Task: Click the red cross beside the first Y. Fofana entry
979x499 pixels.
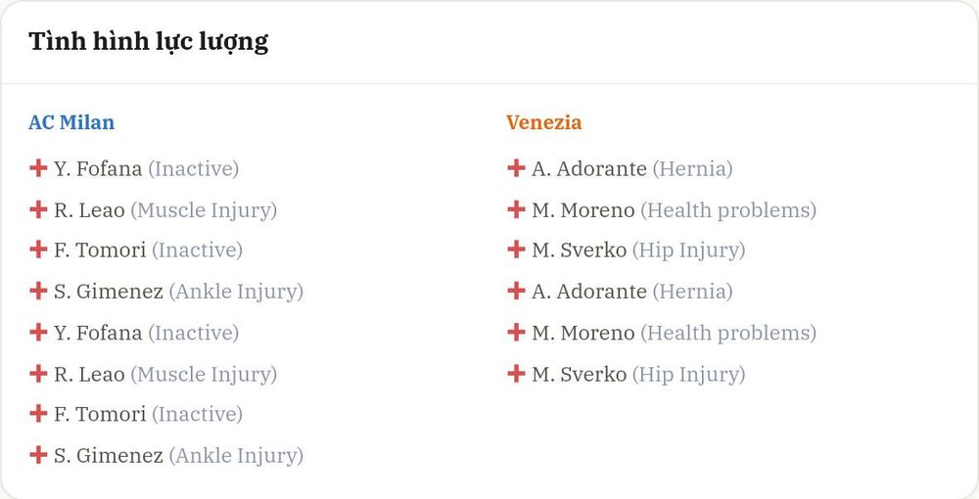Action: tap(38, 167)
